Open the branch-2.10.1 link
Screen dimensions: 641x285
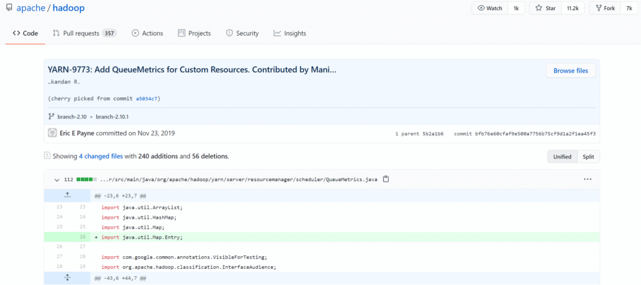click(113, 117)
